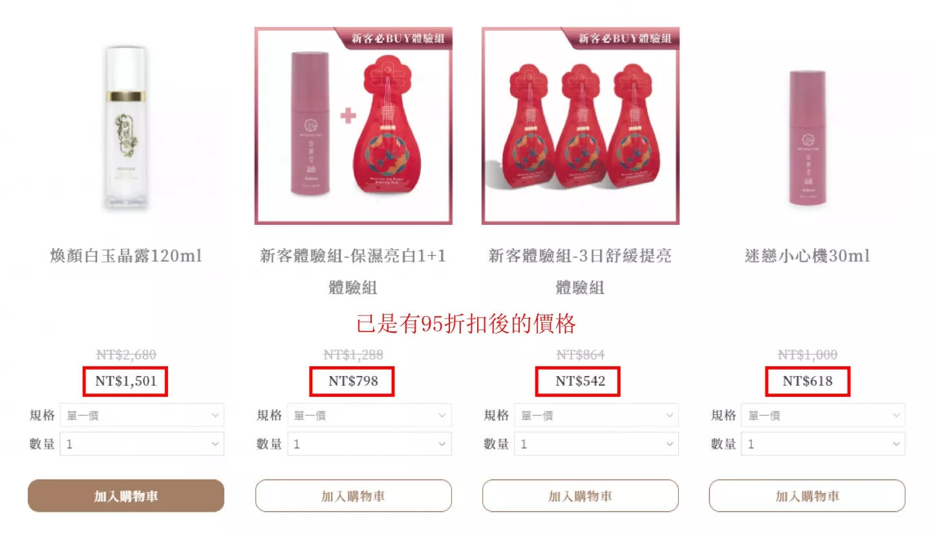This screenshot has height=535, width=931.
Task: Click the 煥顏白玉晶露120ml product title
Action: tap(126, 256)
